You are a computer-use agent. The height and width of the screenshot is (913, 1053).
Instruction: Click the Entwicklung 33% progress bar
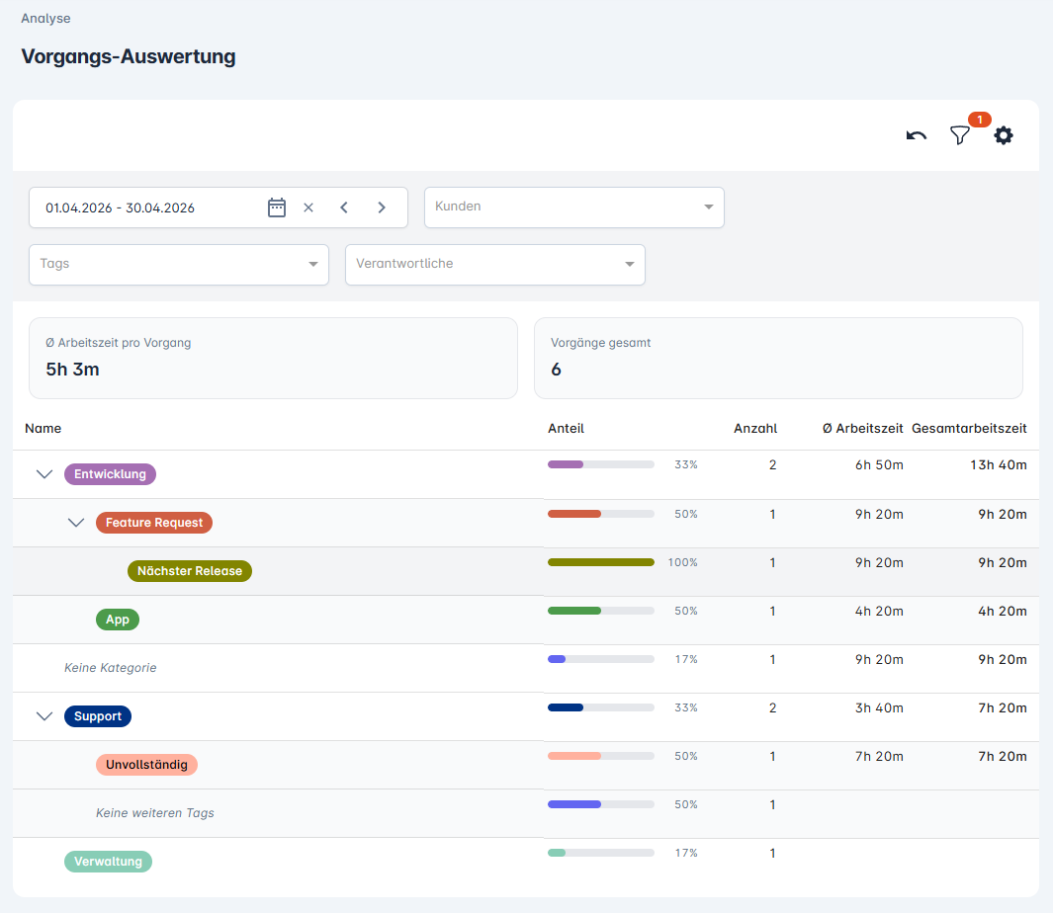click(x=600, y=464)
